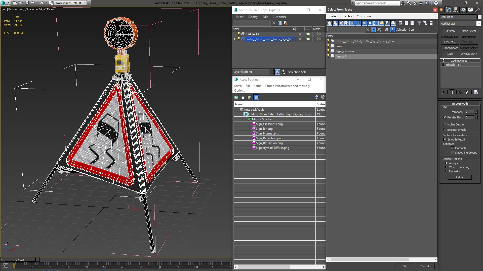Screen dimensions: 483x271
Task: Enable the Isoline Display checkbox
Action: (445, 124)
